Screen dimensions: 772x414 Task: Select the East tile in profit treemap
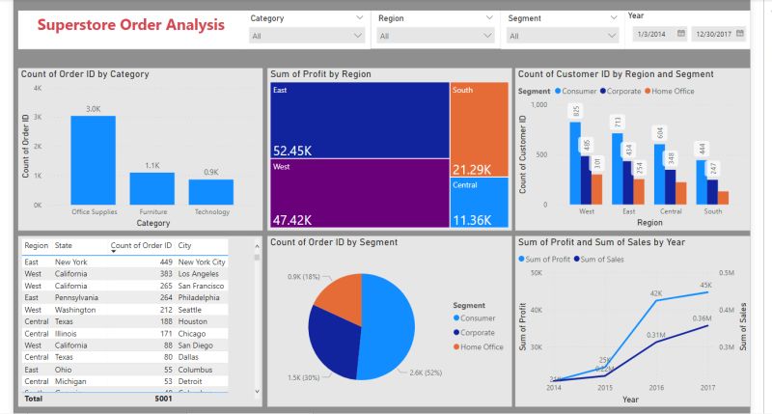pos(360,120)
